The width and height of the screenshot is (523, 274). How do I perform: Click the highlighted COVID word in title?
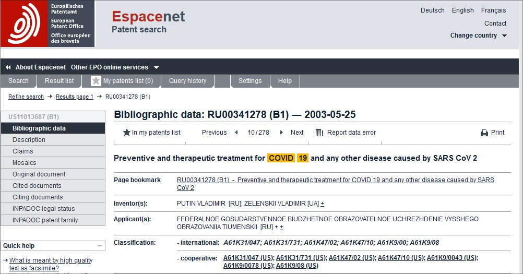pyautogui.click(x=281, y=158)
